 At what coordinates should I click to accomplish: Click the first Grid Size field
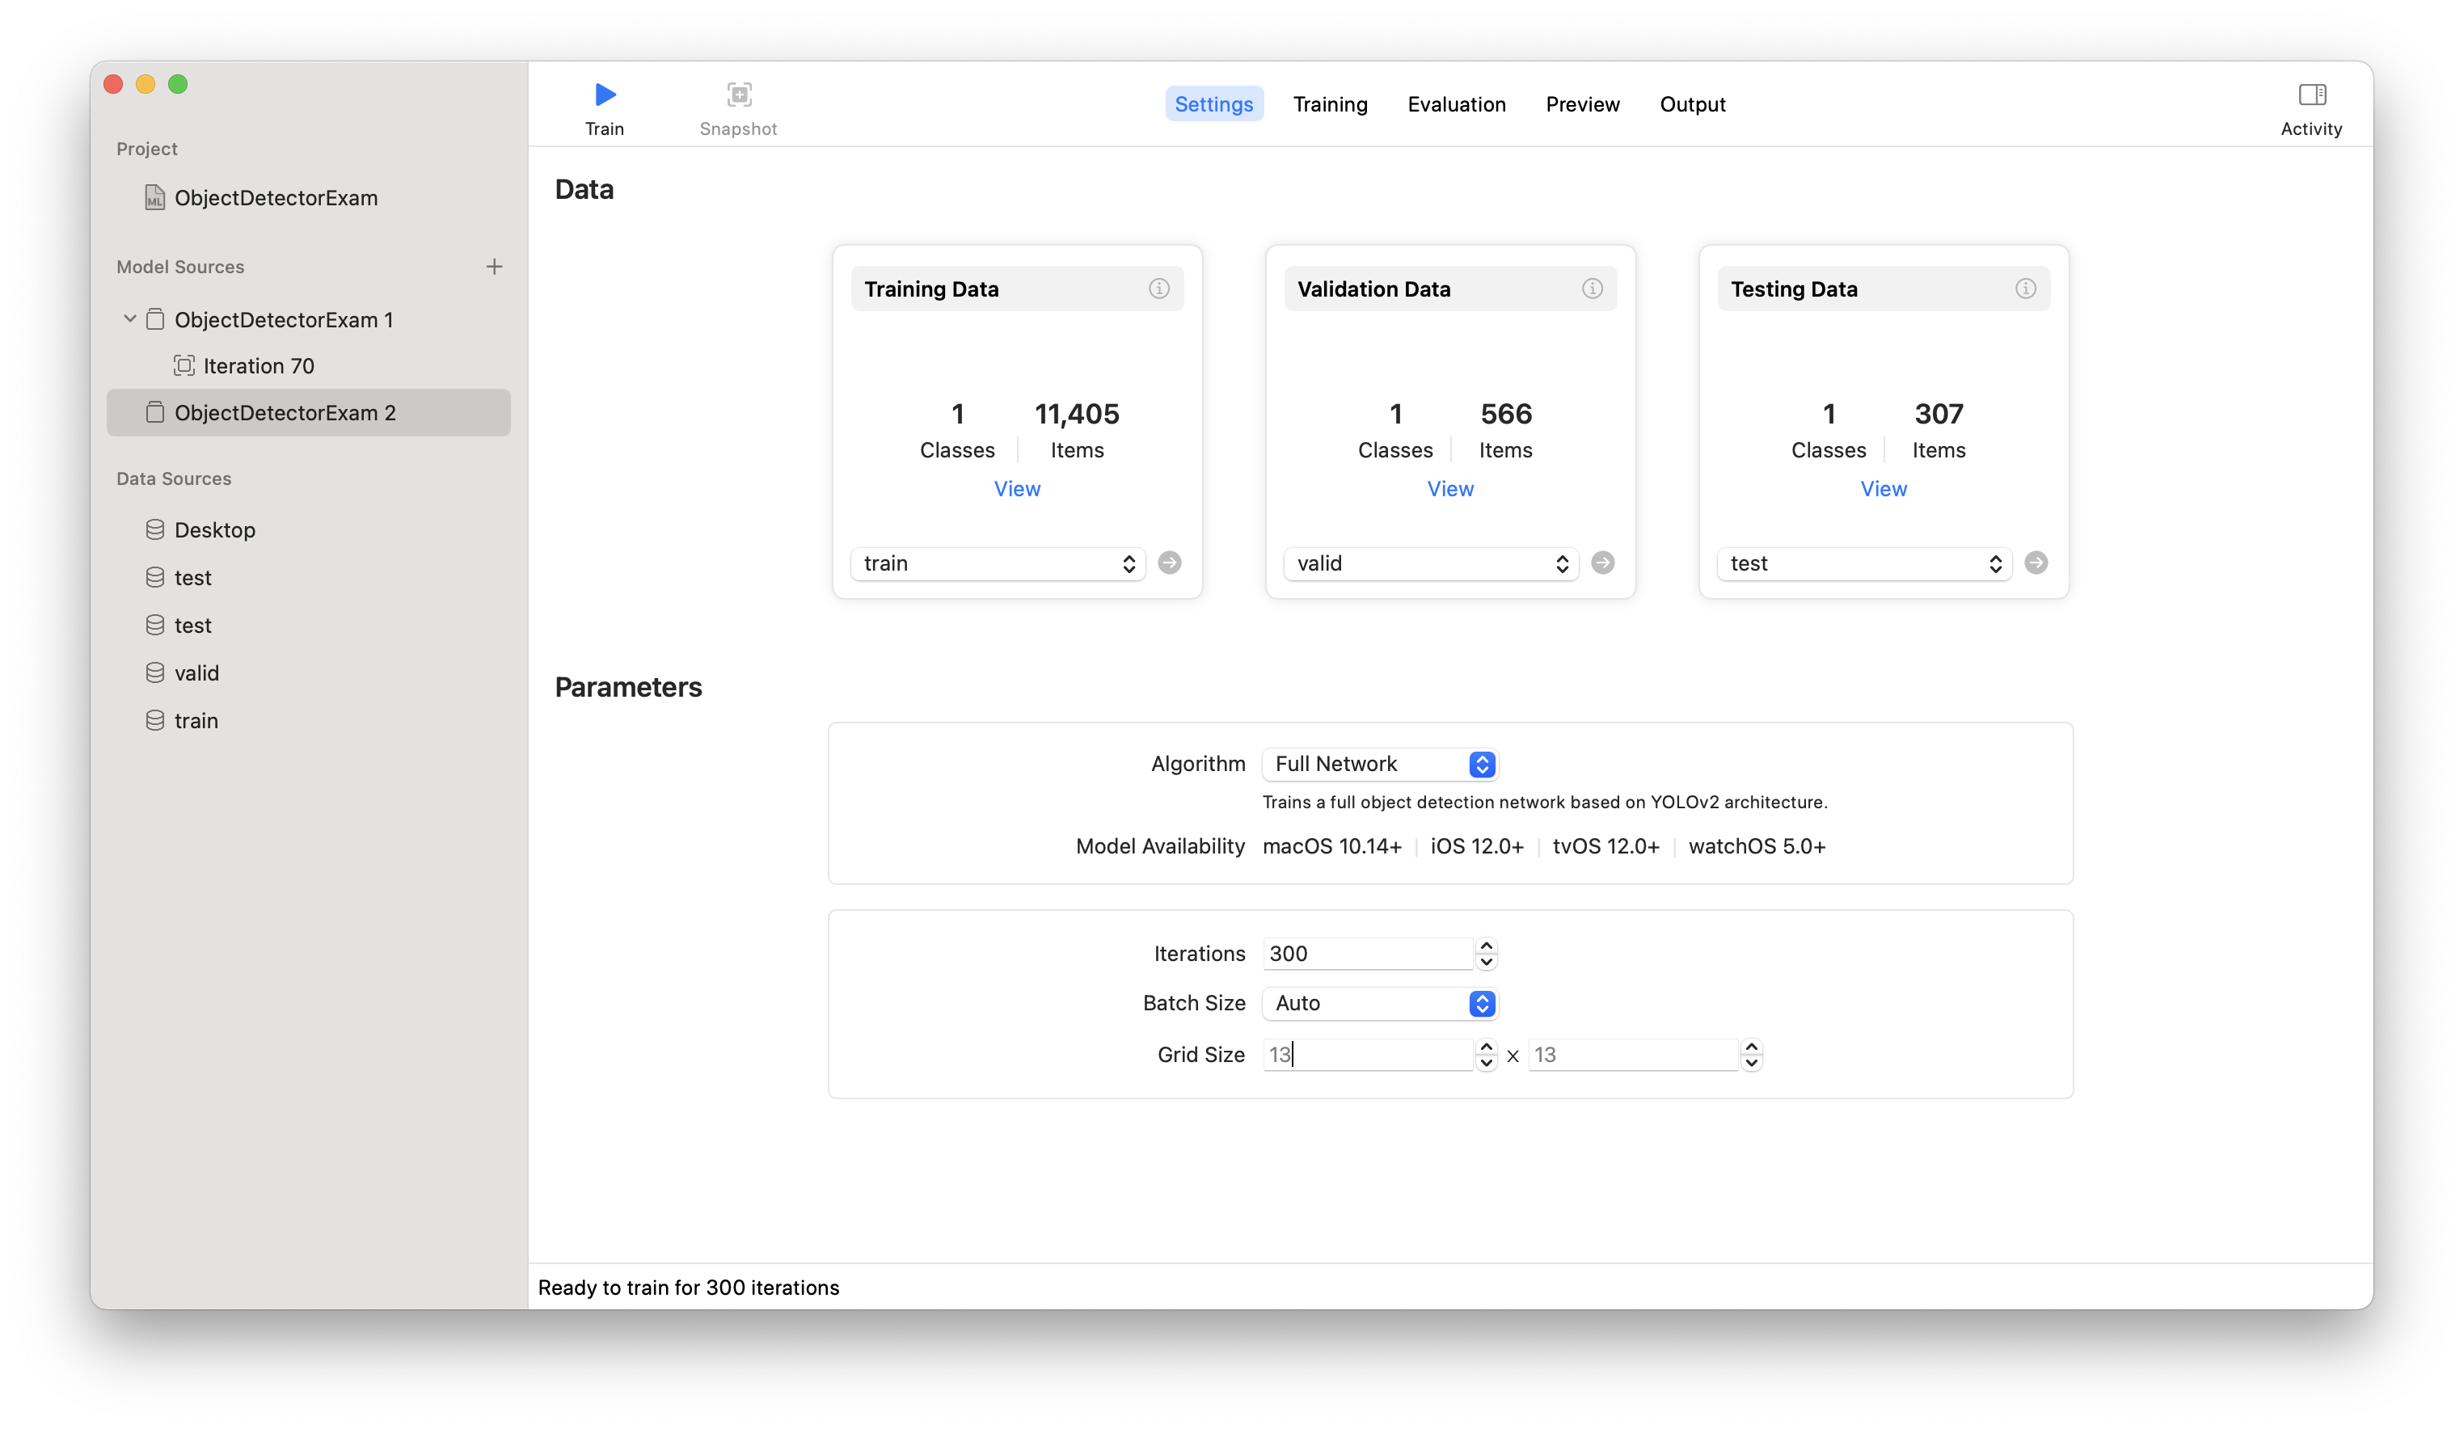[1367, 1055]
